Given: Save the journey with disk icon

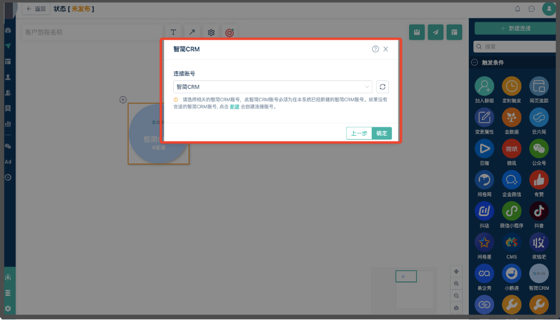Looking at the screenshot, I should [417, 32].
